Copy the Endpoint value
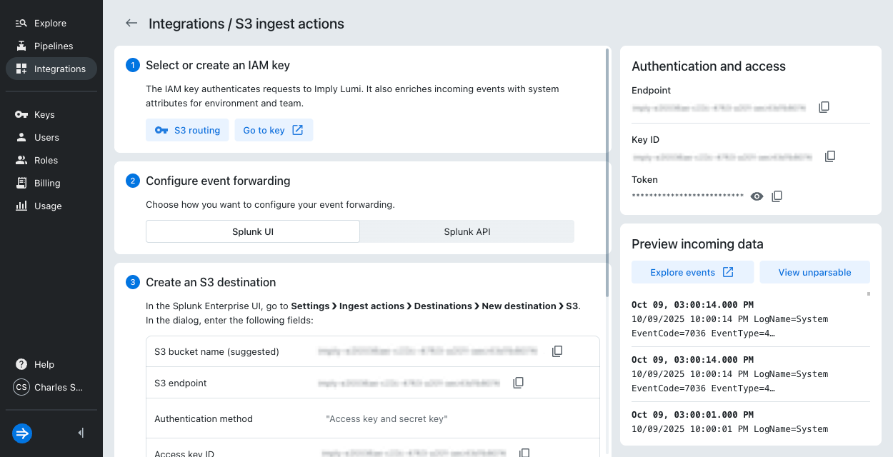 point(824,107)
